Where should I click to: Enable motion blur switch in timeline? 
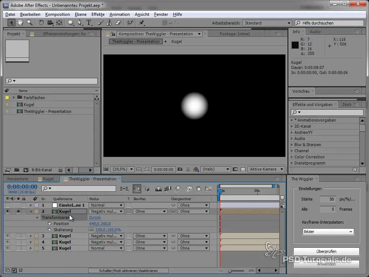[x=177, y=189]
